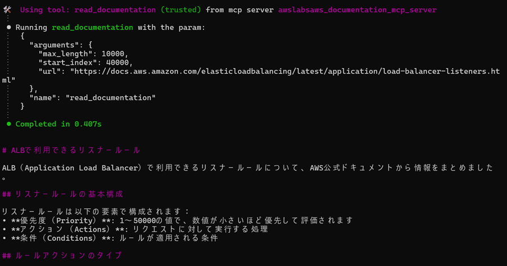The height and width of the screenshot is (266, 507).
Task: Click the heading "## ルールアクションのタイプ"
Action: 62,255
